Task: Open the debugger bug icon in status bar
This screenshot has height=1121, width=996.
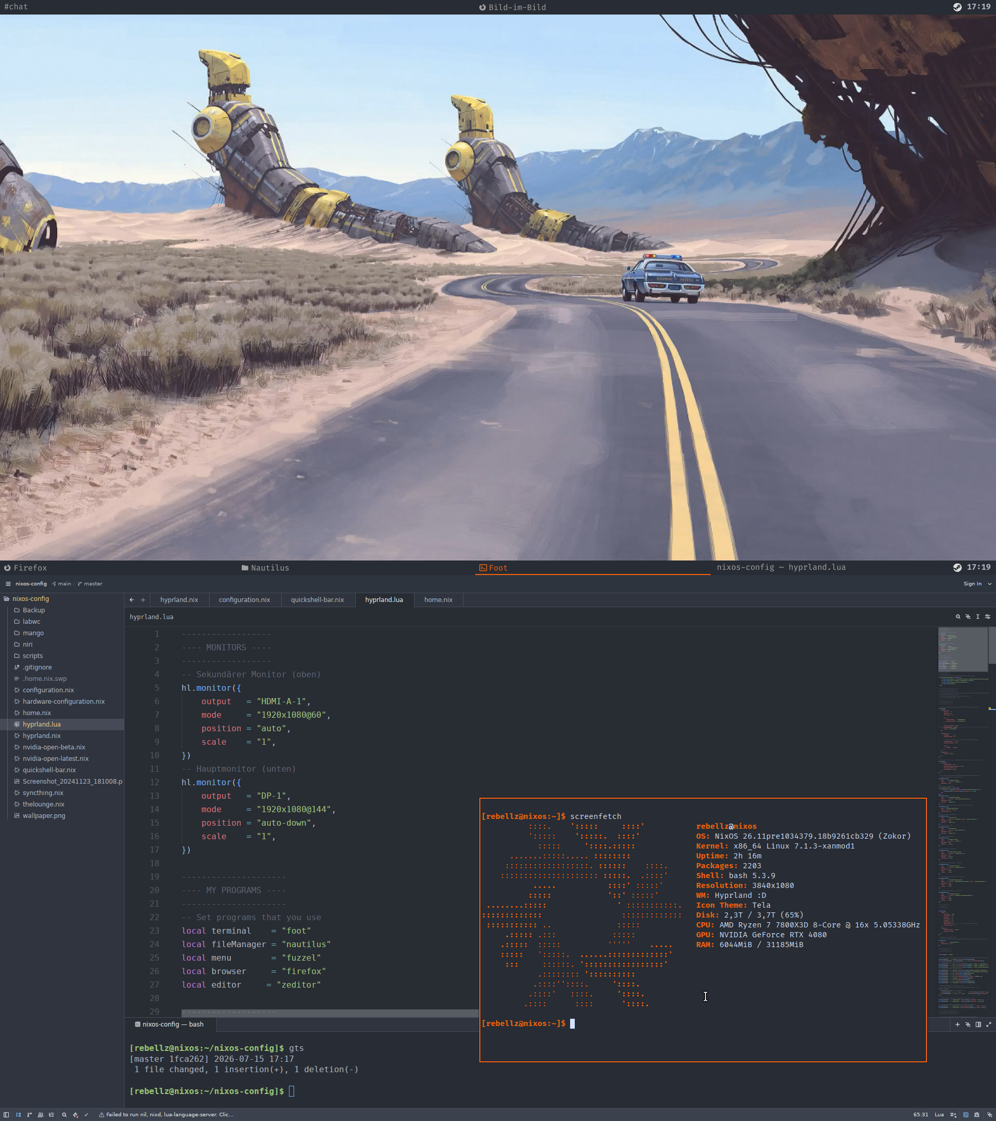Action: coord(977,1114)
